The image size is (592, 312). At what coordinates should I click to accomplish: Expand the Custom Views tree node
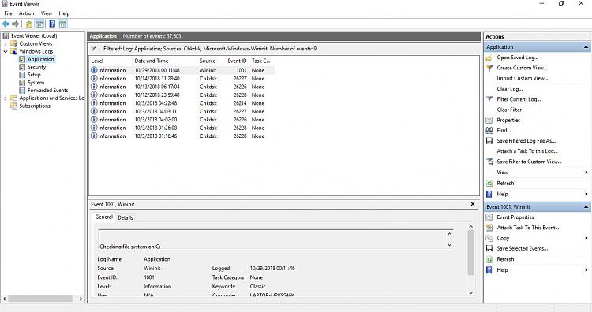tap(6, 43)
